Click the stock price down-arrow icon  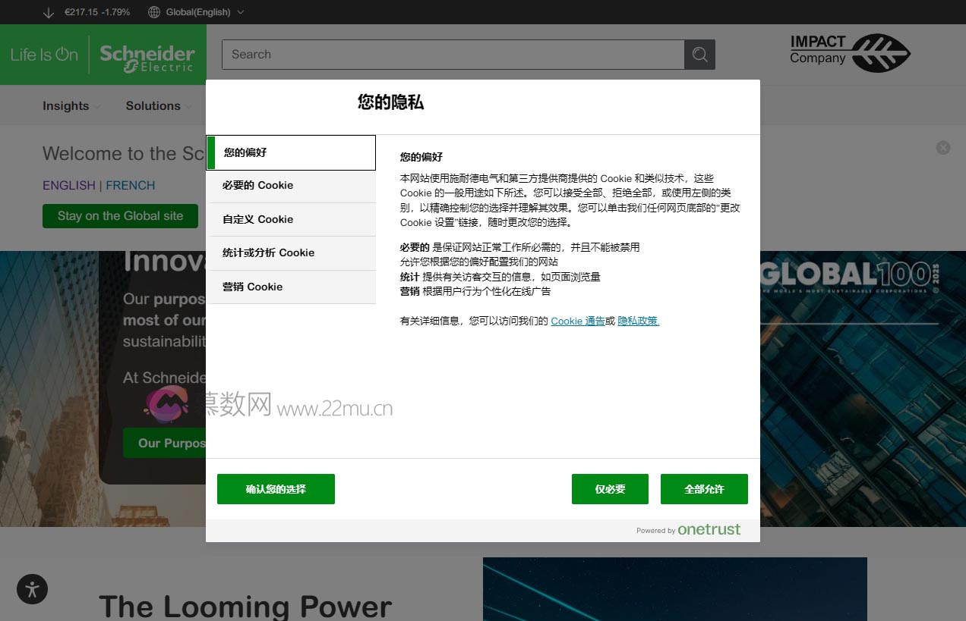49,13
